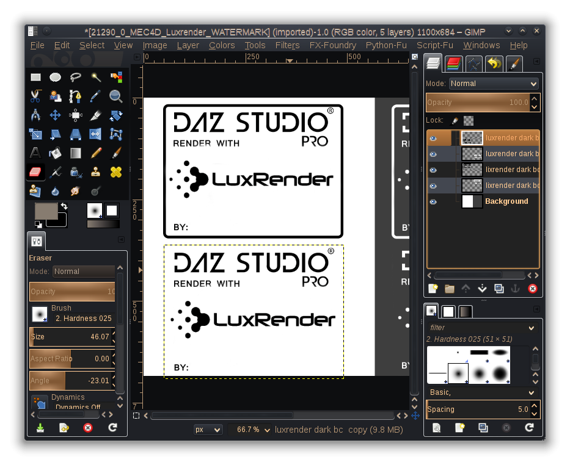The width and height of the screenshot is (570, 465).
Task: Switch to the Gradients tab in lower dock
Action: [x=466, y=311]
